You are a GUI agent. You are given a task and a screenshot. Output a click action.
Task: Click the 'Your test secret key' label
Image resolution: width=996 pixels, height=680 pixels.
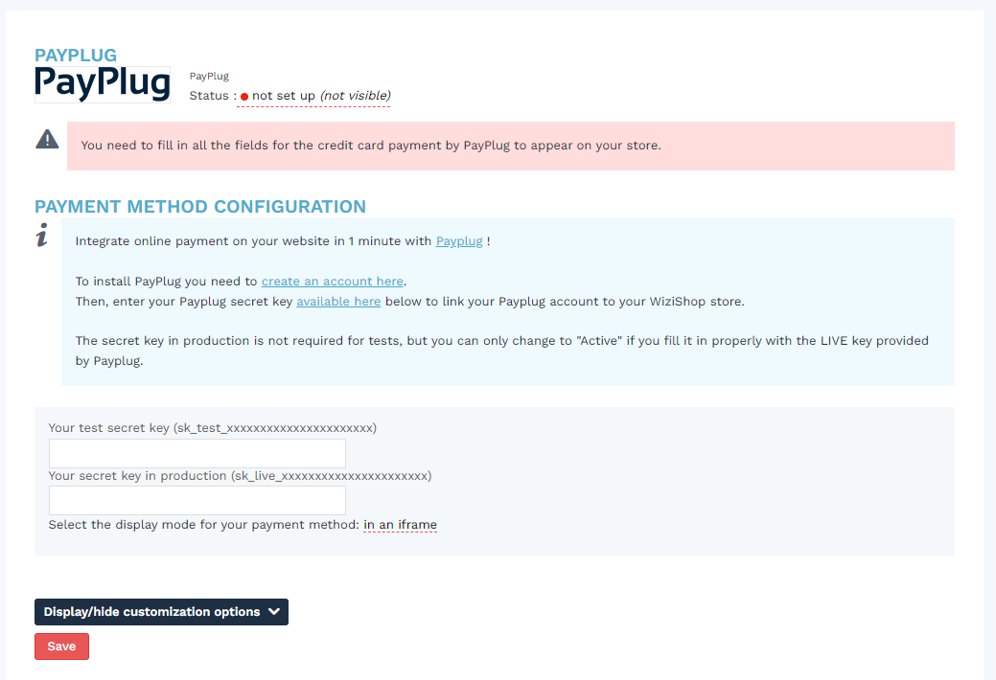(x=212, y=428)
